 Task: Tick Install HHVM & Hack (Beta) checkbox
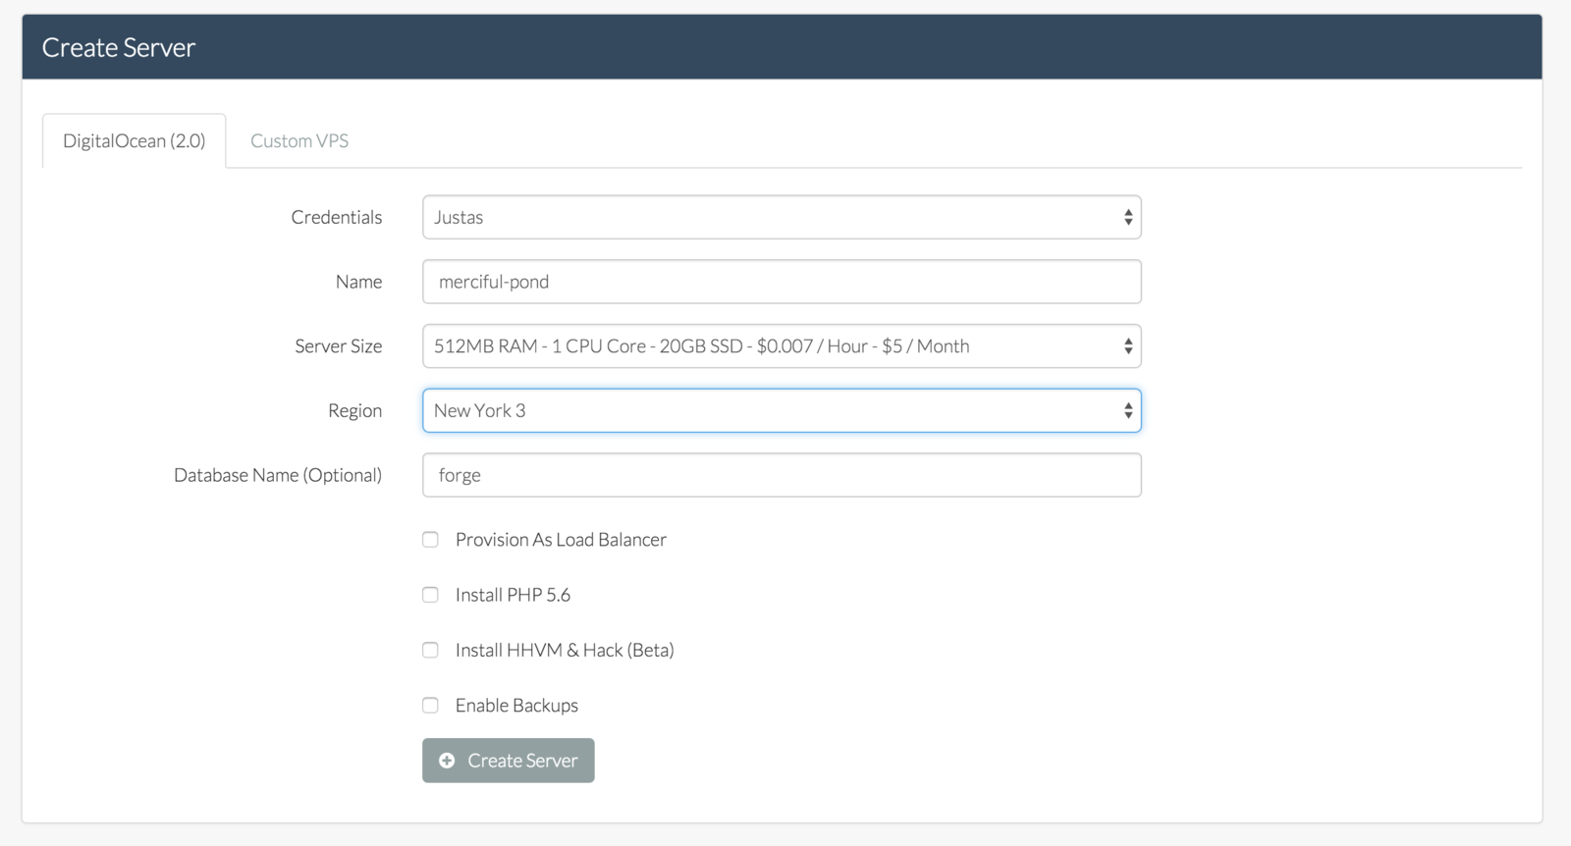pyautogui.click(x=430, y=650)
